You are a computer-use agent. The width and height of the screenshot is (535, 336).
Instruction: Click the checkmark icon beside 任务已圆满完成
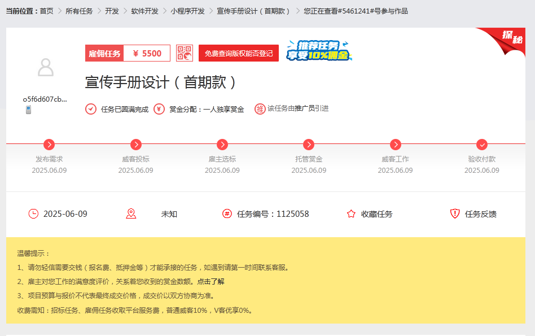(90, 108)
